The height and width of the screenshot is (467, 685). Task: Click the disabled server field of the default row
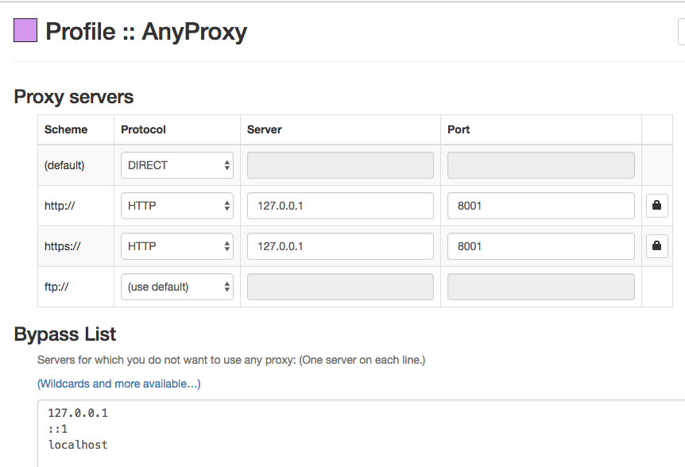(x=340, y=164)
